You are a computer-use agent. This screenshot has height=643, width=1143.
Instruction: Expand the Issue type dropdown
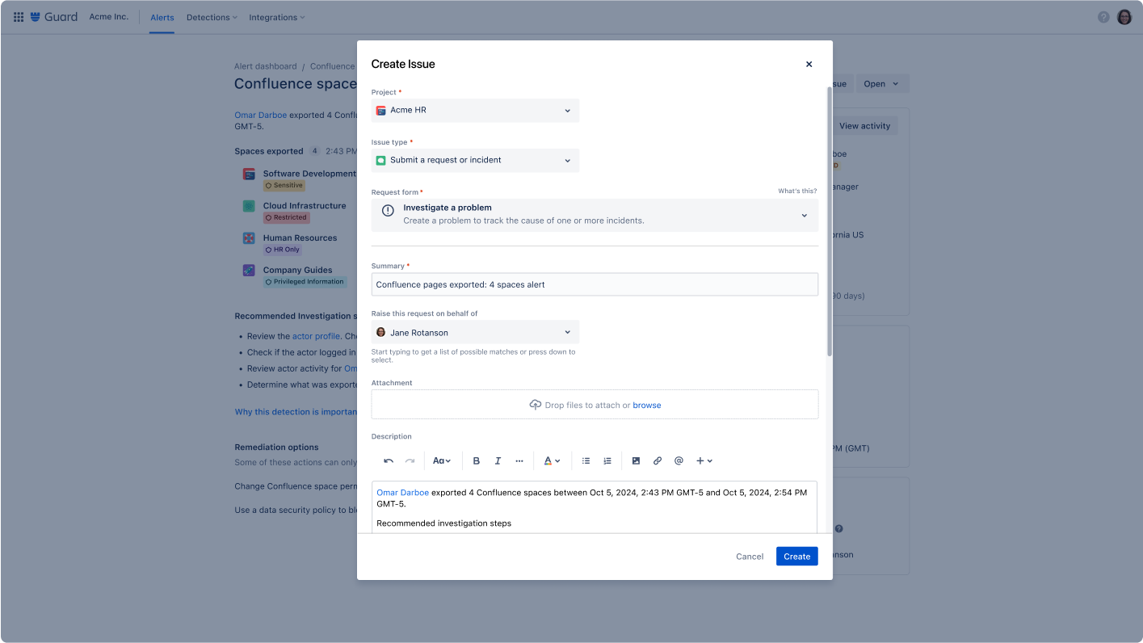[x=474, y=161]
